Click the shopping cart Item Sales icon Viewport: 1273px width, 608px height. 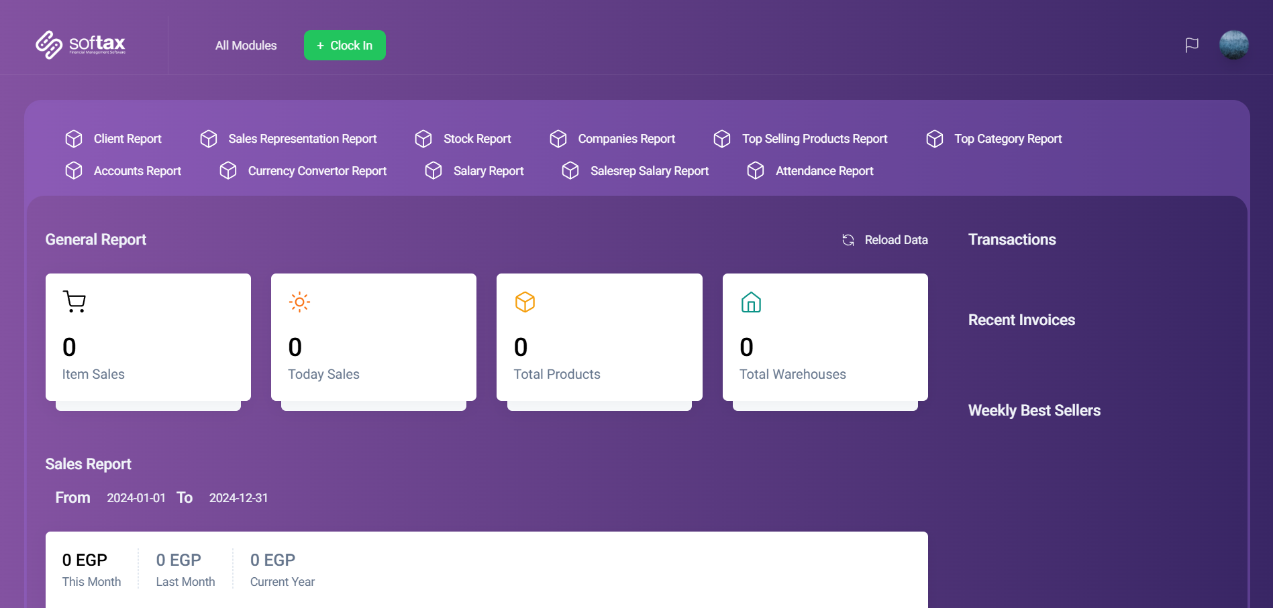click(x=74, y=302)
